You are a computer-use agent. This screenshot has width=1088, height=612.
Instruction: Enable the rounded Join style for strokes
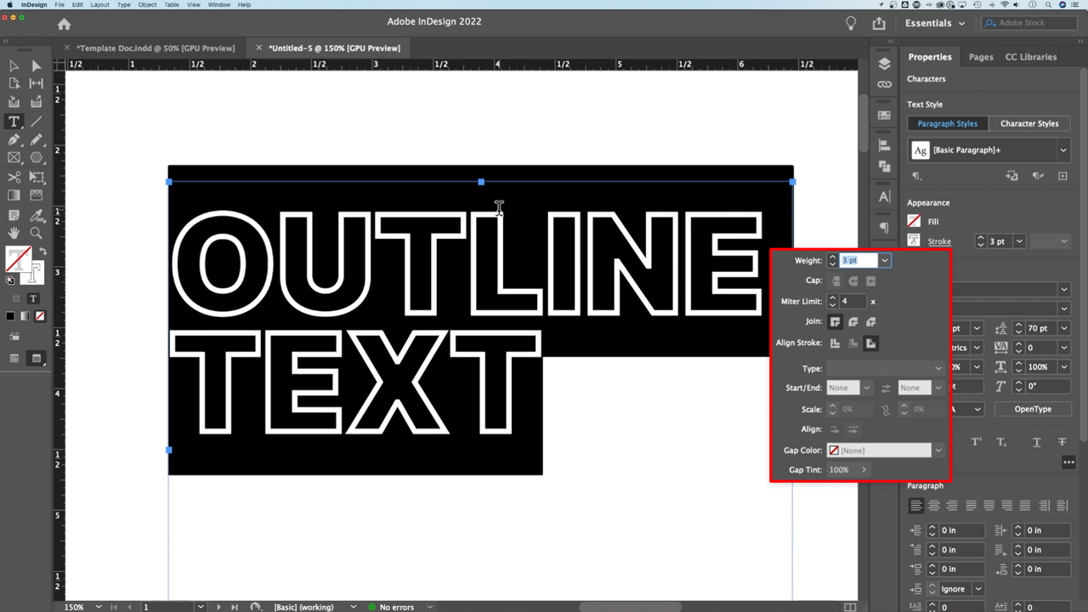pos(853,321)
